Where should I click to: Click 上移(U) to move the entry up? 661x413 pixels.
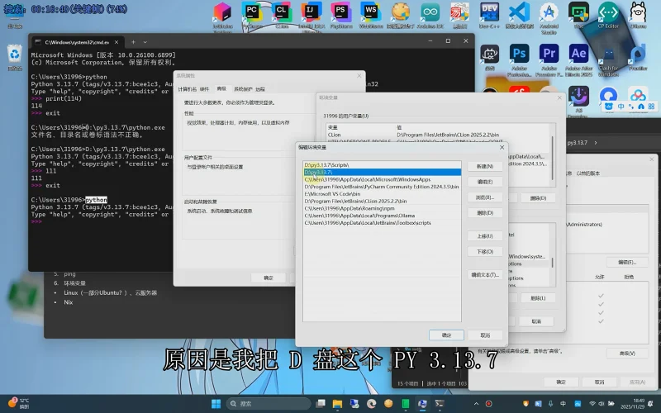pyautogui.click(x=485, y=236)
